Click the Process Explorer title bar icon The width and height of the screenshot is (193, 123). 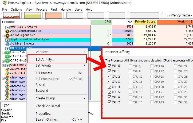point(5,3)
